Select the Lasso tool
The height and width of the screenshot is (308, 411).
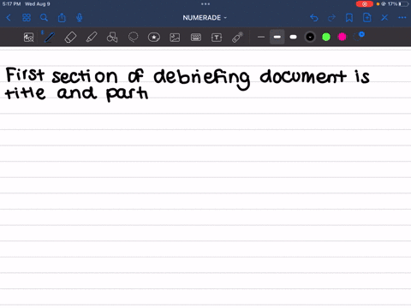coord(133,37)
